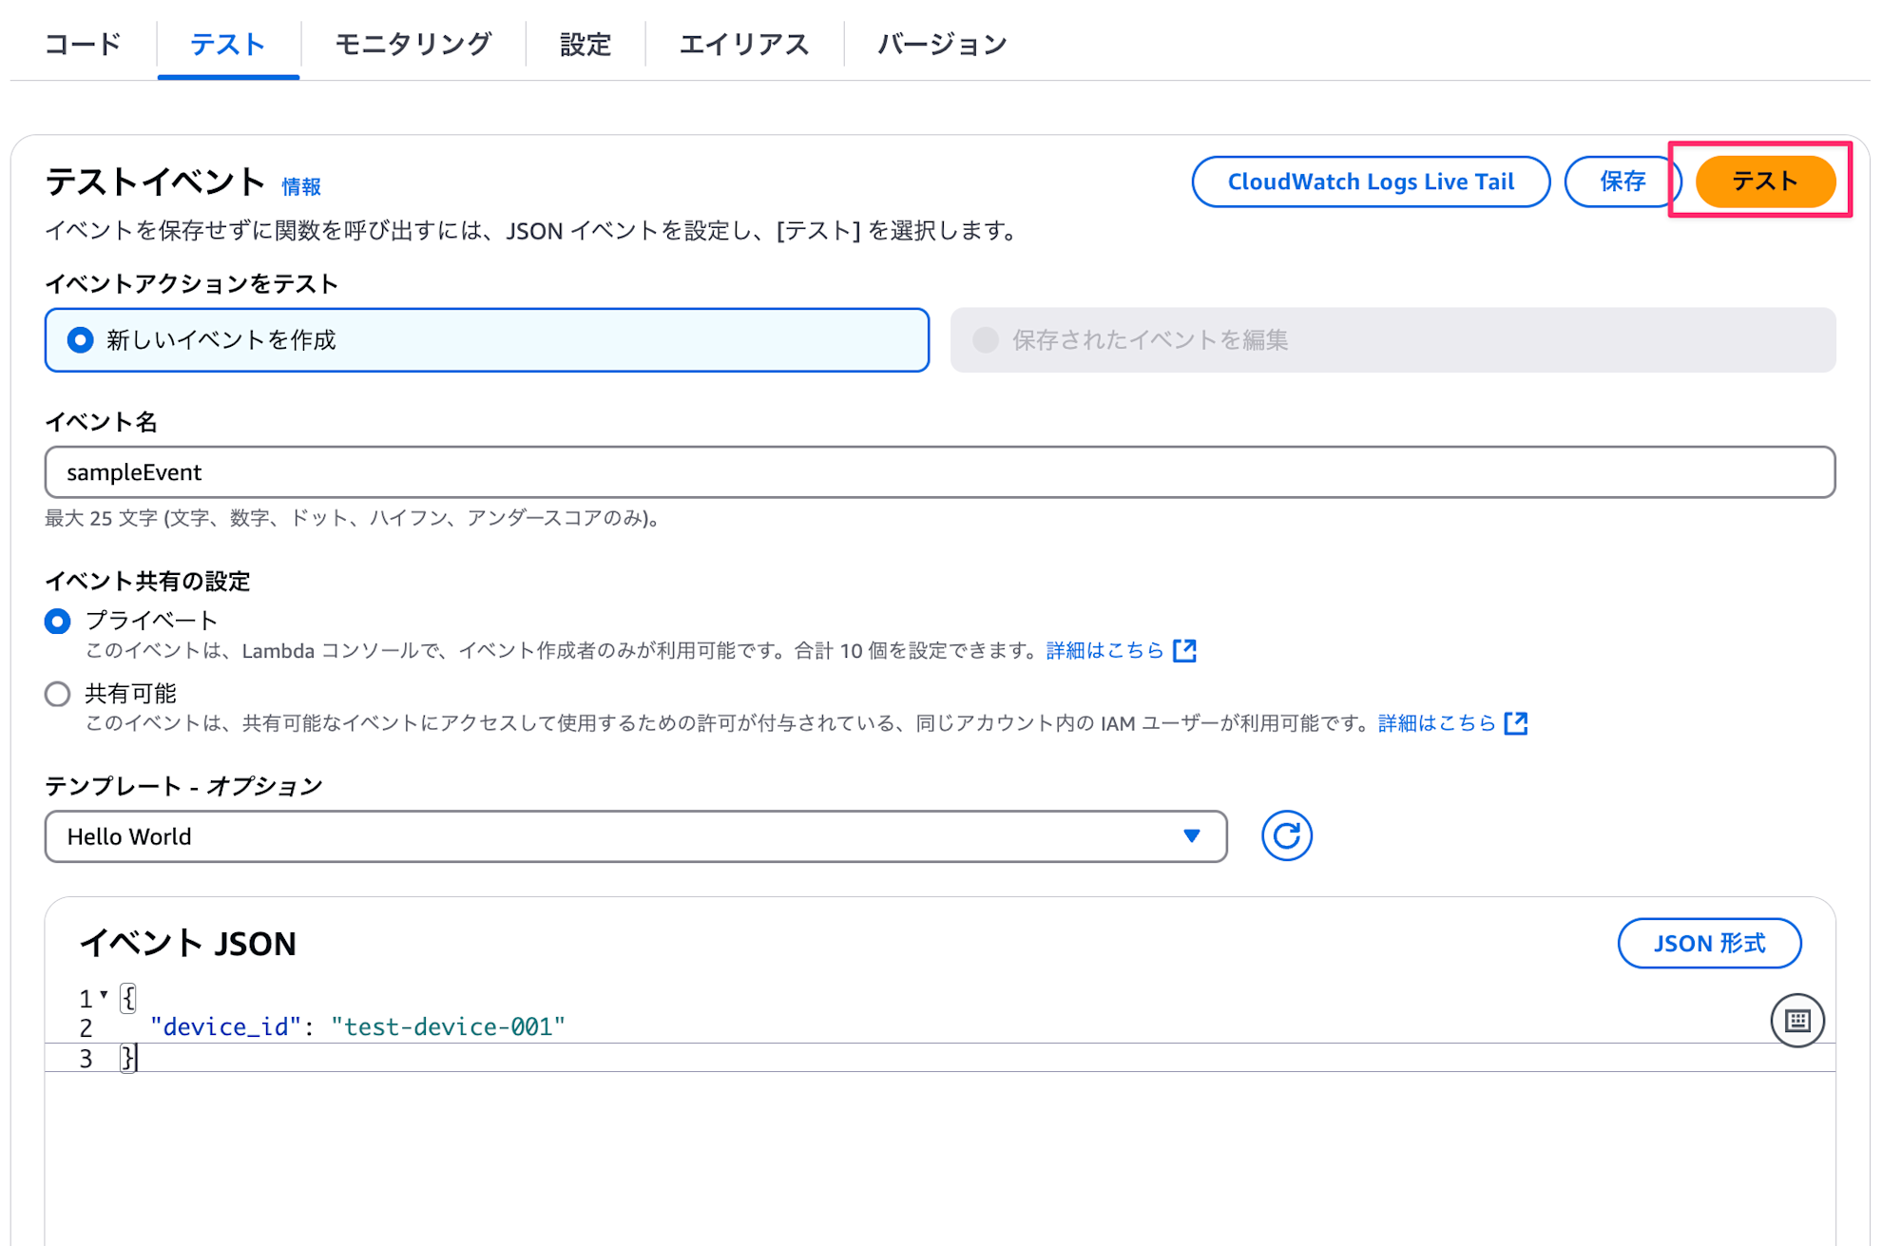This screenshot has height=1246, width=1901.
Task: Open the 情報 link next to テストイベント
Action: tap(301, 186)
